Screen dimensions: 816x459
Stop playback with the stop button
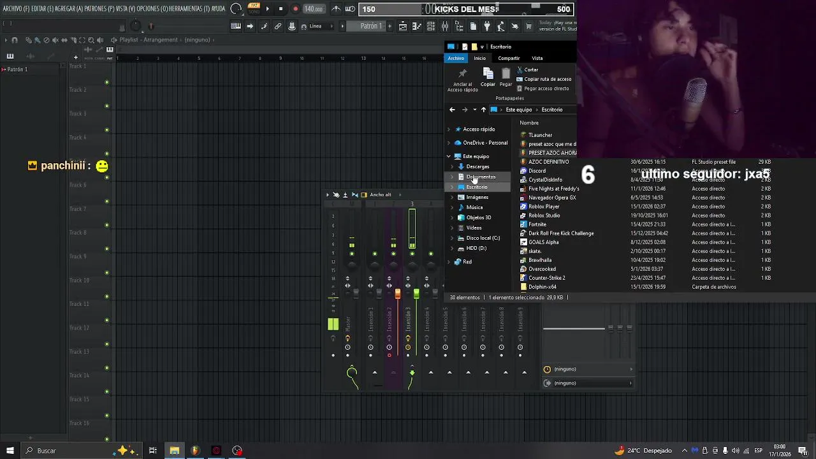click(x=280, y=9)
